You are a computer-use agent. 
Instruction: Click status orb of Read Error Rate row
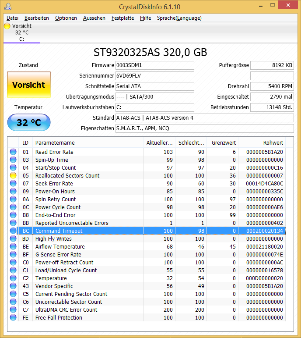(x=13, y=152)
